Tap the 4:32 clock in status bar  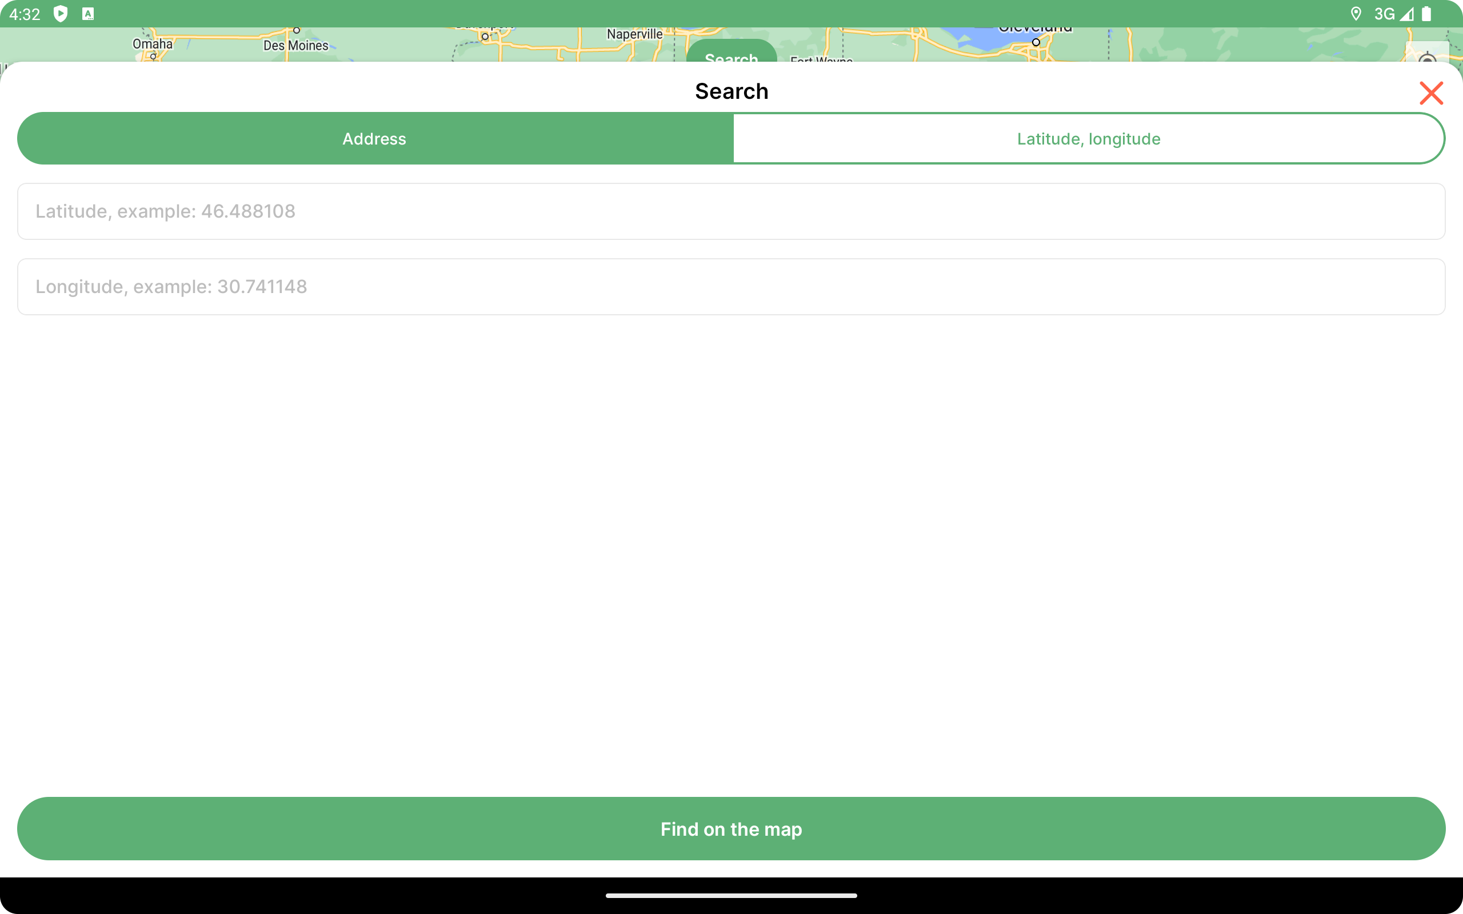(x=25, y=14)
